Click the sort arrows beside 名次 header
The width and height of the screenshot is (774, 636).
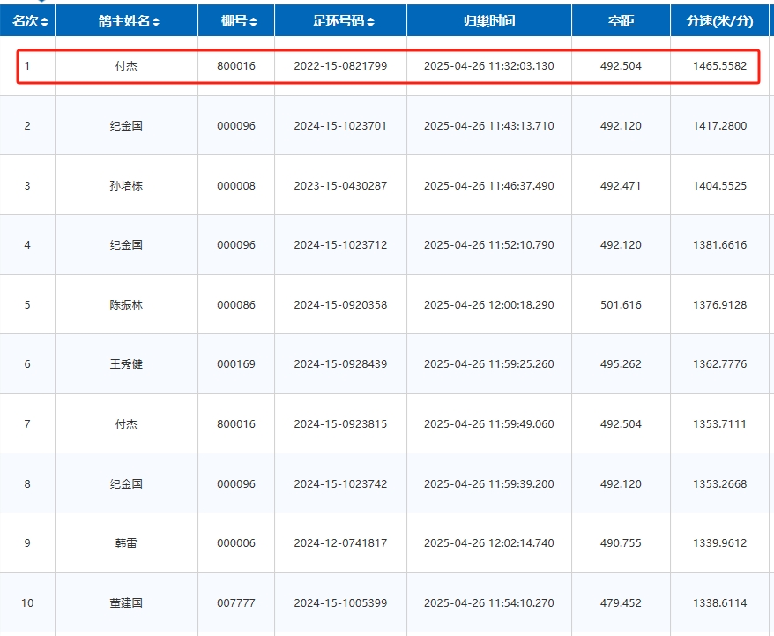click(44, 21)
